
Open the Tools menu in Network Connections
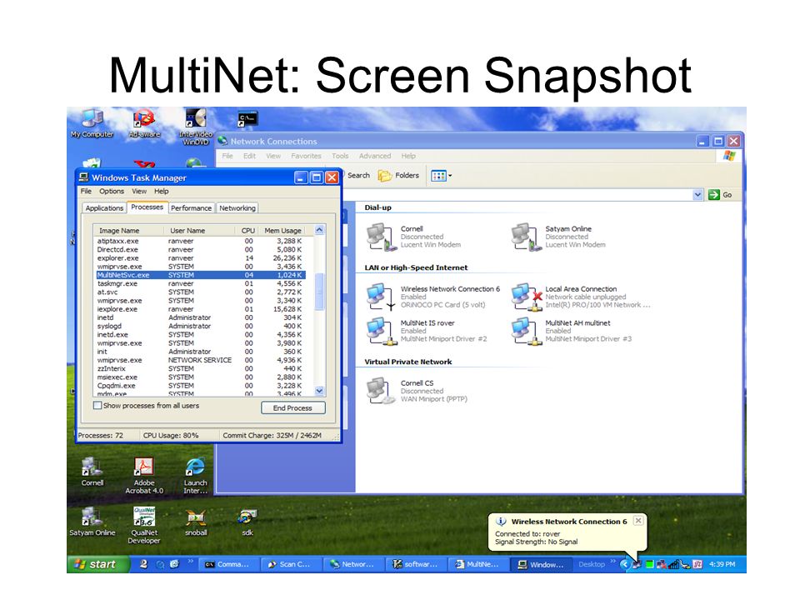click(340, 156)
